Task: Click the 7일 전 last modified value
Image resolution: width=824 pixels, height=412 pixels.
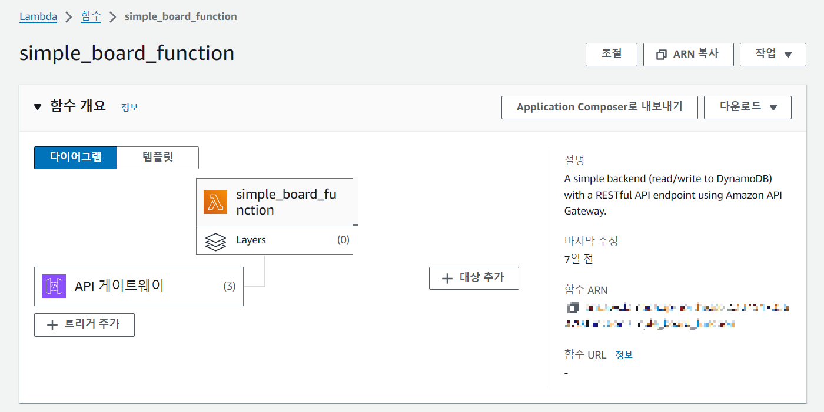Action: (579, 259)
